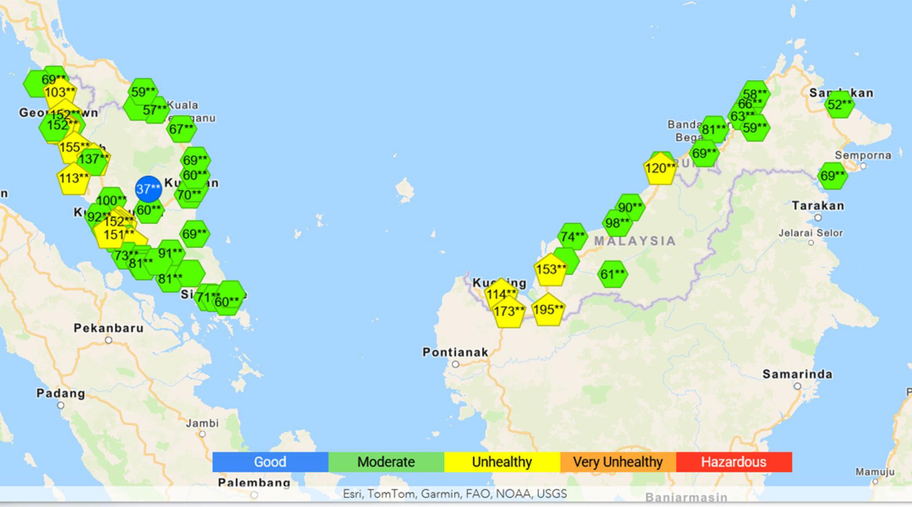The height and width of the screenshot is (507, 912).
Task: Open the 98** green station marker
Action: [x=617, y=222]
